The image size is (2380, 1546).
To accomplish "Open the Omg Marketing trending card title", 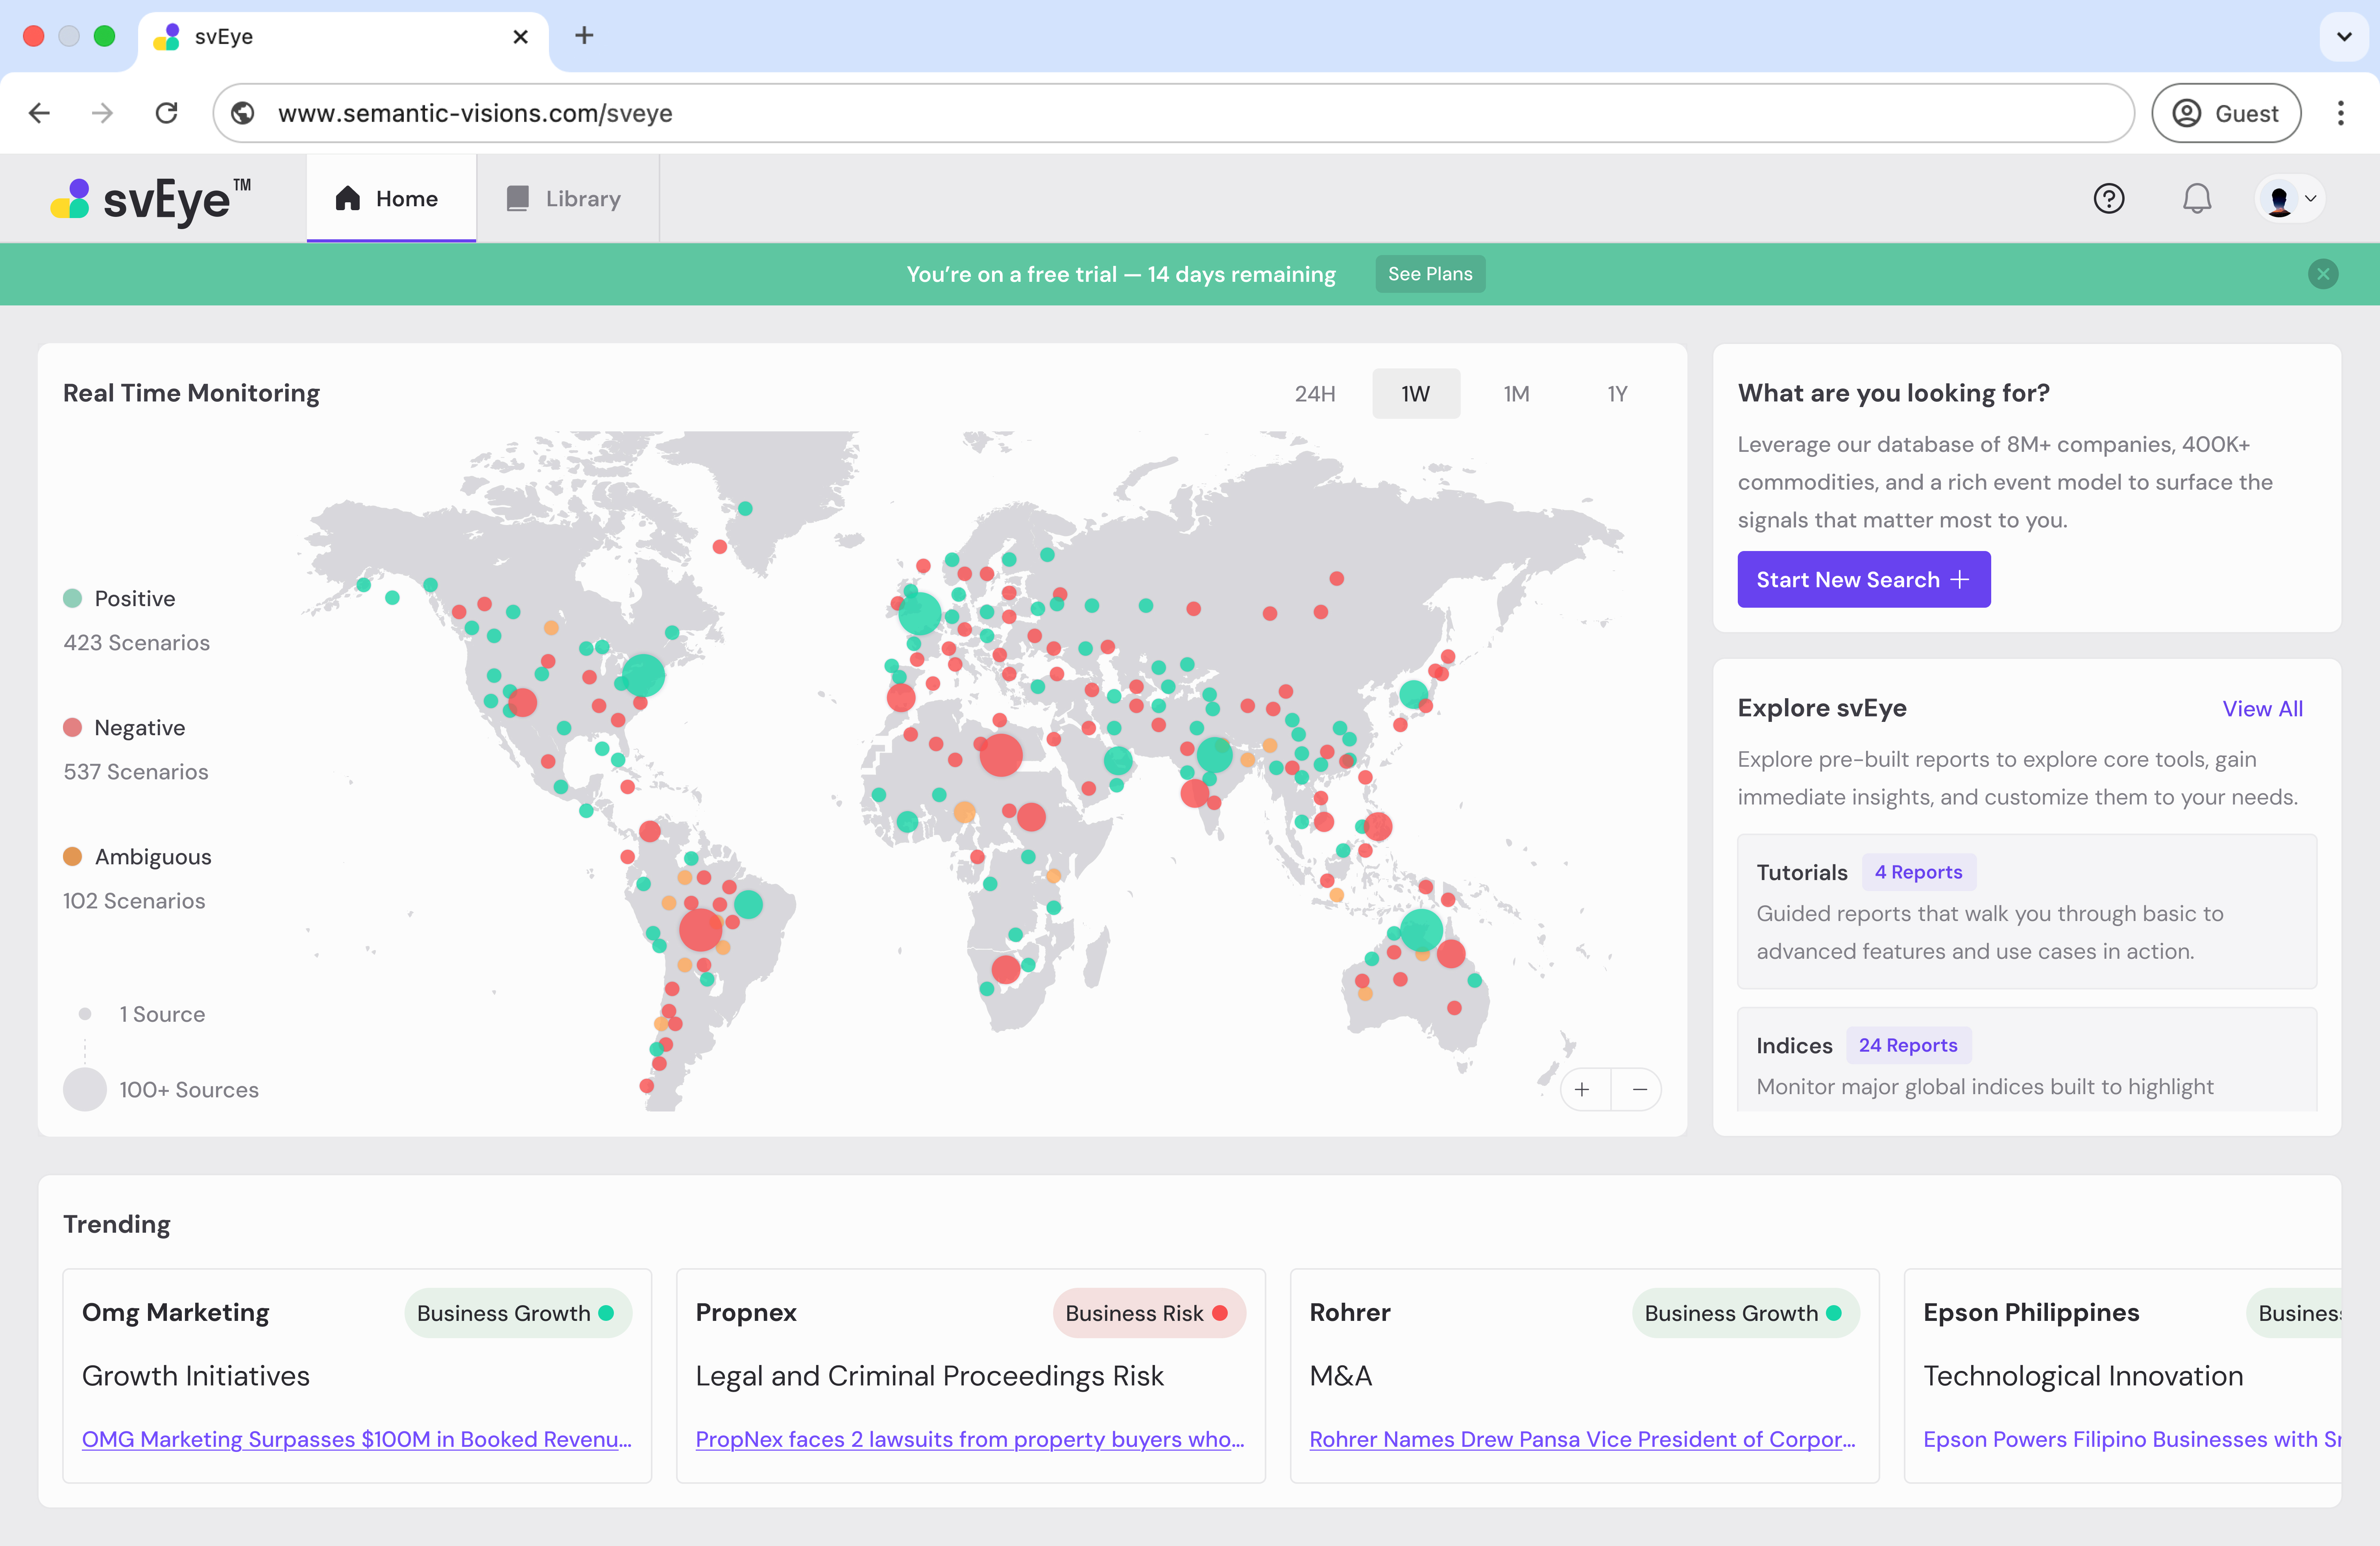I will tap(176, 1313).
